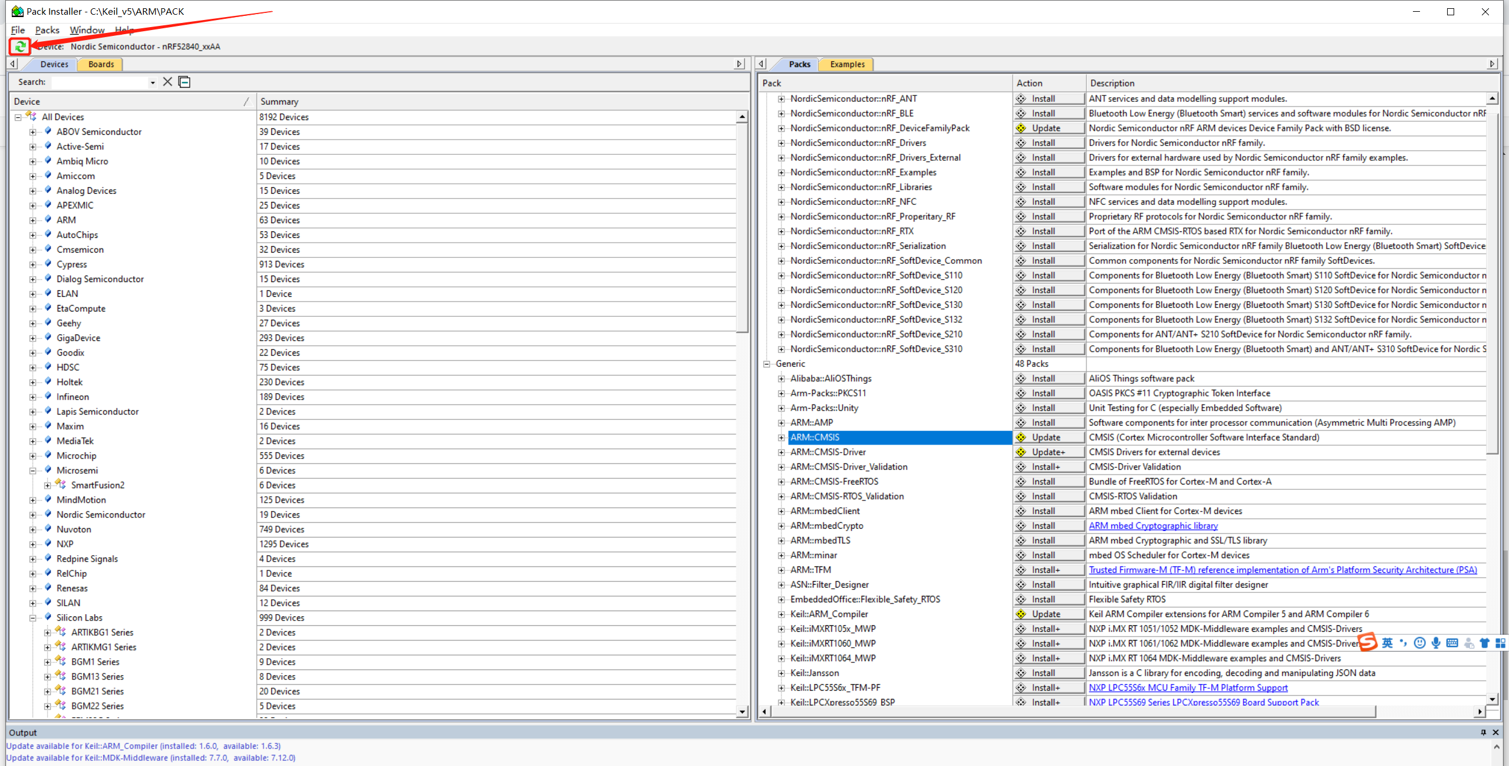This screenshot has height=766, width=1509.
Task: Click the emoji smiley icon in IME toolbar
Action: pos(1420,643)
